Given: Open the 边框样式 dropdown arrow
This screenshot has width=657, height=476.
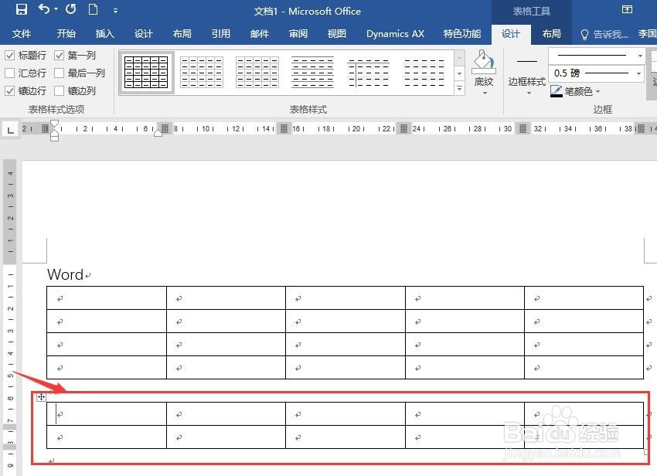Looking at the screenshot, I should (529, 93).
